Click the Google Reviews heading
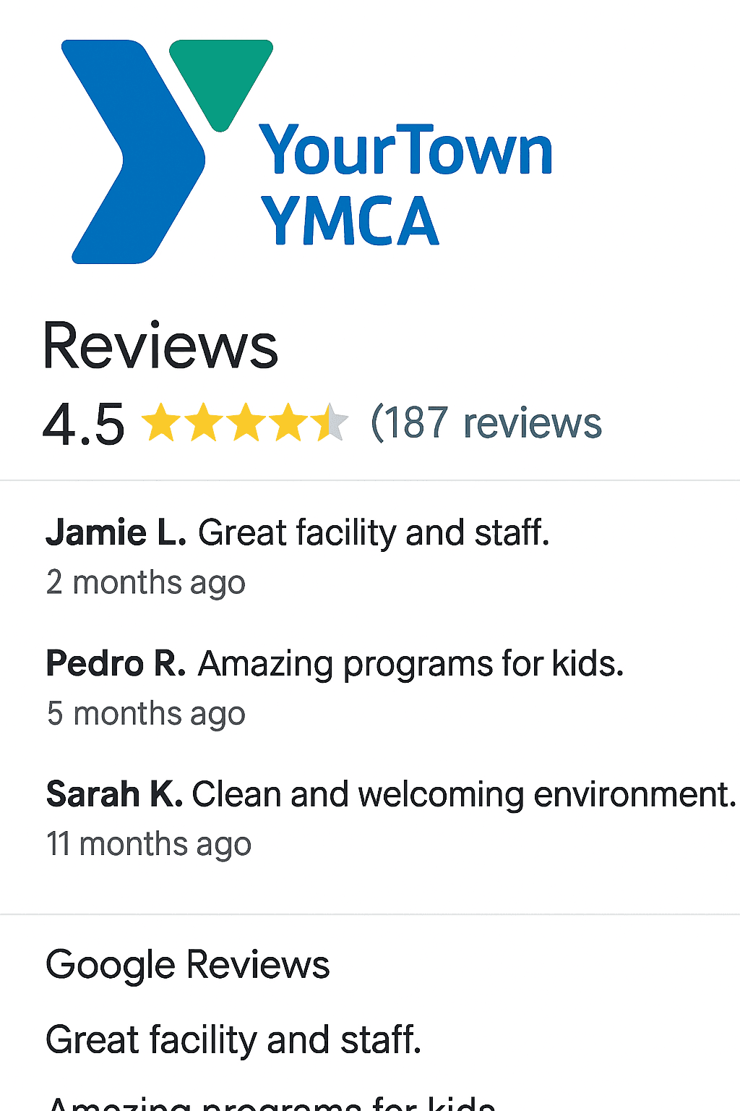740x1111 pixels. click(x=188, y=965)
